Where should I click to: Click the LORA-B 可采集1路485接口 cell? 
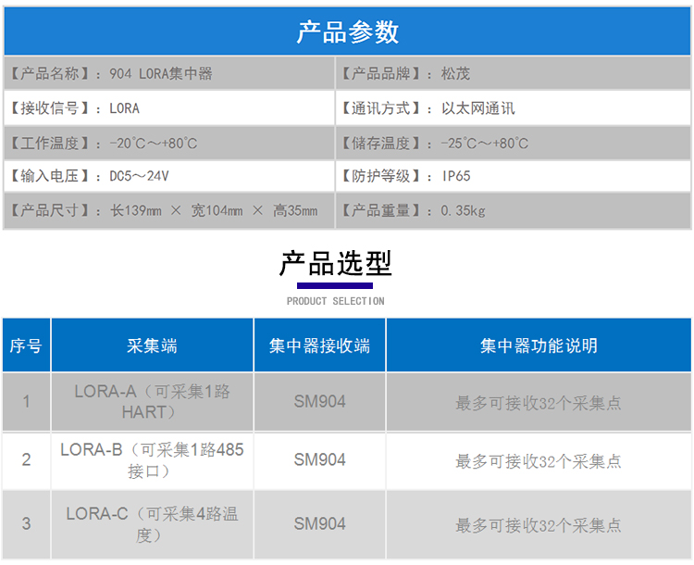click(153, 460)
